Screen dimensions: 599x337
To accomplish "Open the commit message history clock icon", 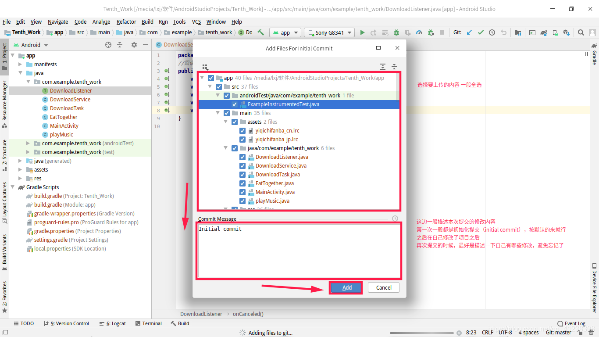I will click(395, 219).
